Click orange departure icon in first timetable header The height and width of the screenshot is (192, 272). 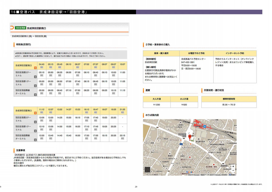coord(35,68)
